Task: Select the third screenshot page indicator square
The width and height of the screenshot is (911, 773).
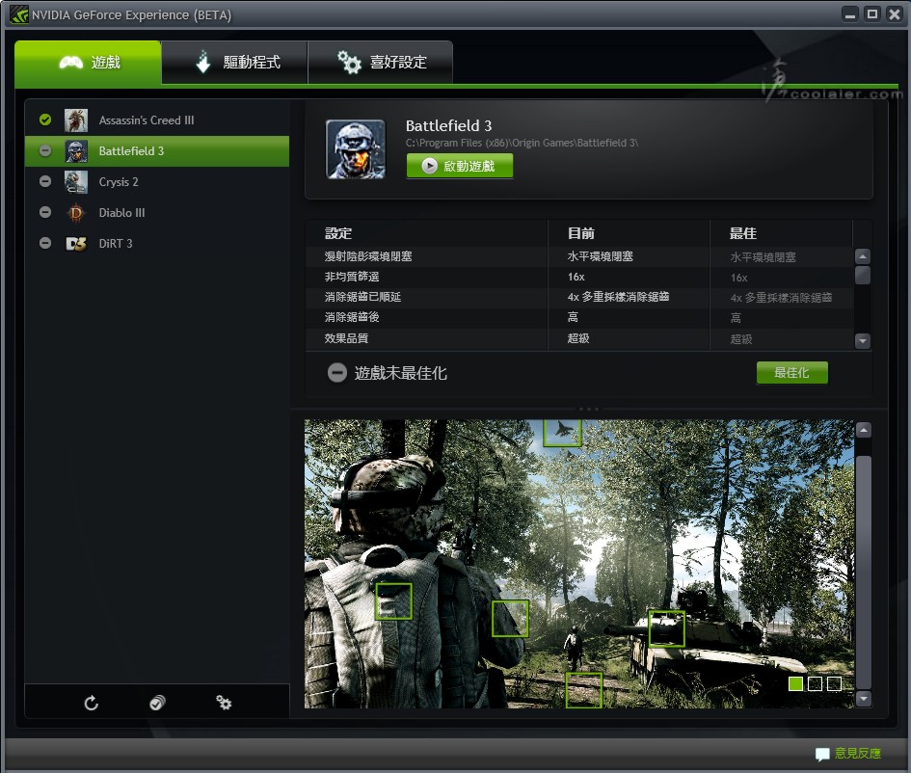Action: [x=834, y=683]
